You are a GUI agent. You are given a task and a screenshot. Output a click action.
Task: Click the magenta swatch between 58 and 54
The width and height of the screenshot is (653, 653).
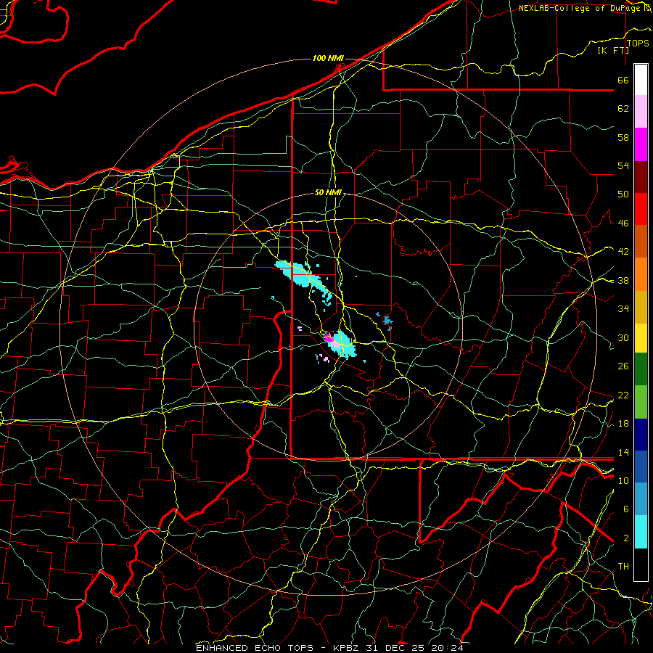pyautogui.click(x=641, y=144)
